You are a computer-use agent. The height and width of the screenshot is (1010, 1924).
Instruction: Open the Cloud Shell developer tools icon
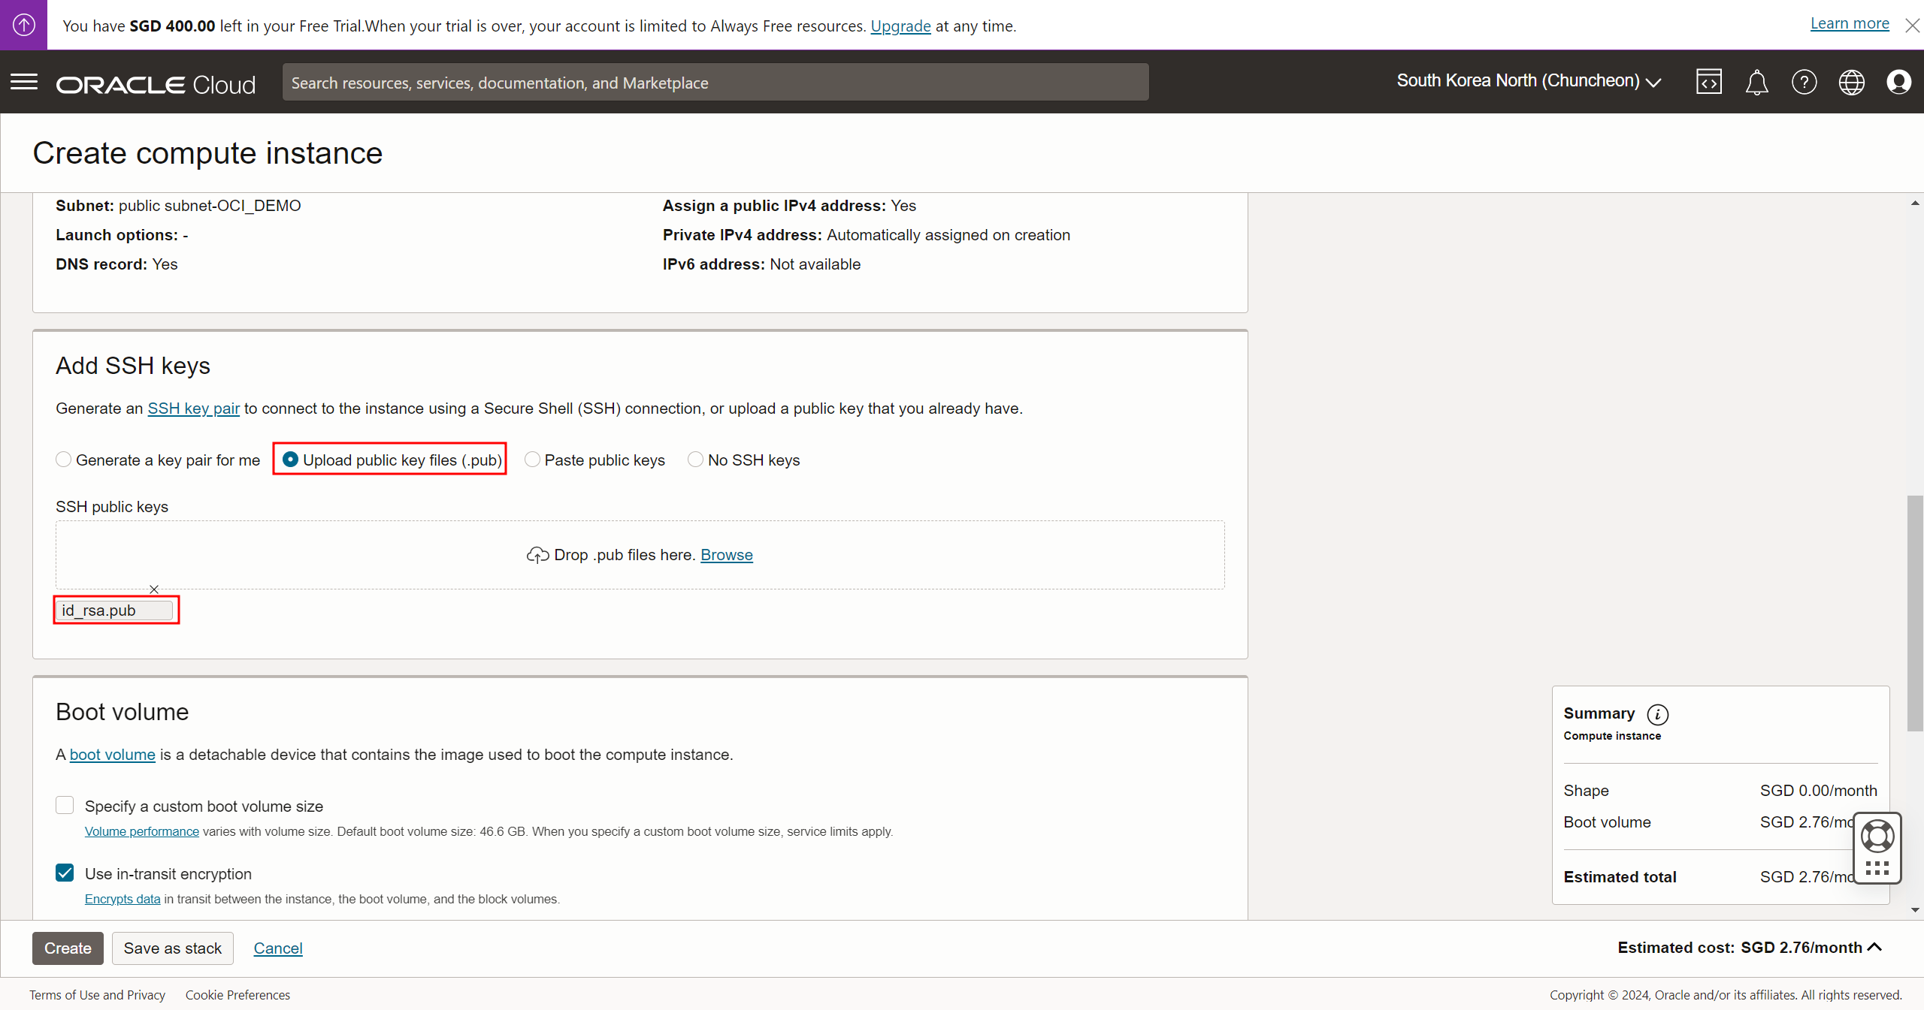(x=1708, y=82)
